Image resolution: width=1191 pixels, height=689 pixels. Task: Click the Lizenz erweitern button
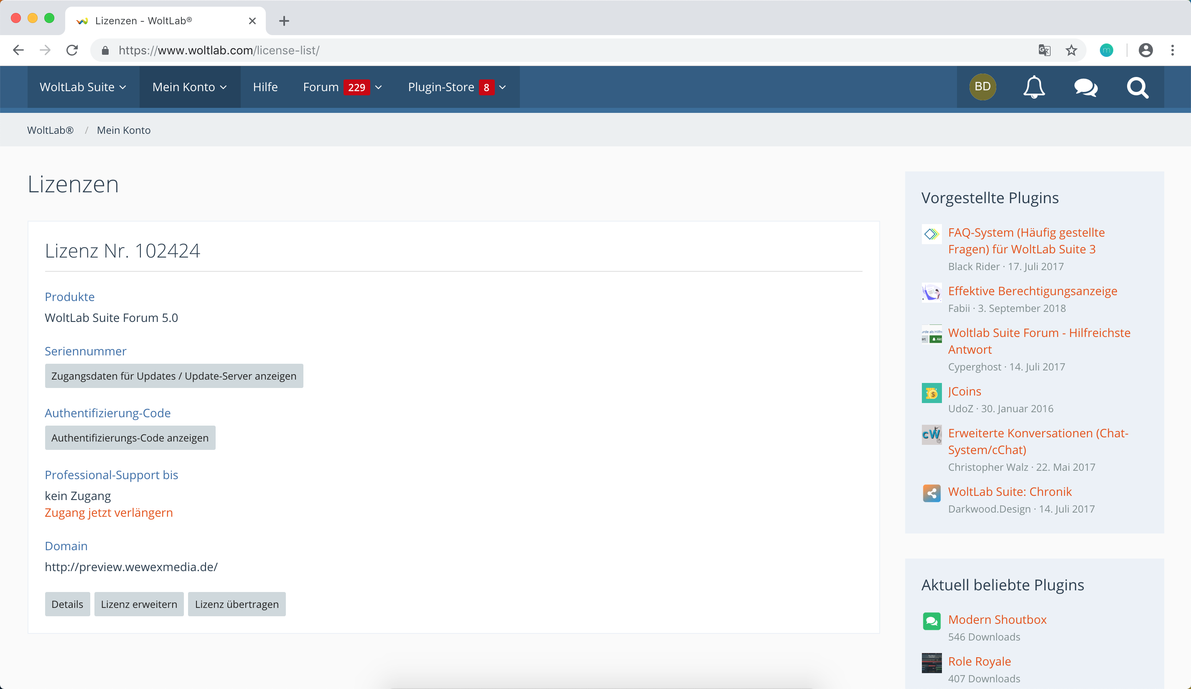coord(139,604)
